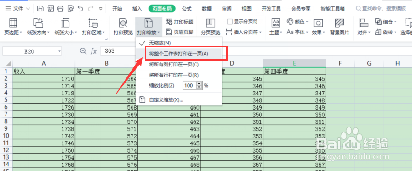Open the 纸张大小 paper size dropdown
Image resolution: width=412 pixels, height=171 pixels.
(x=66, y=27)
